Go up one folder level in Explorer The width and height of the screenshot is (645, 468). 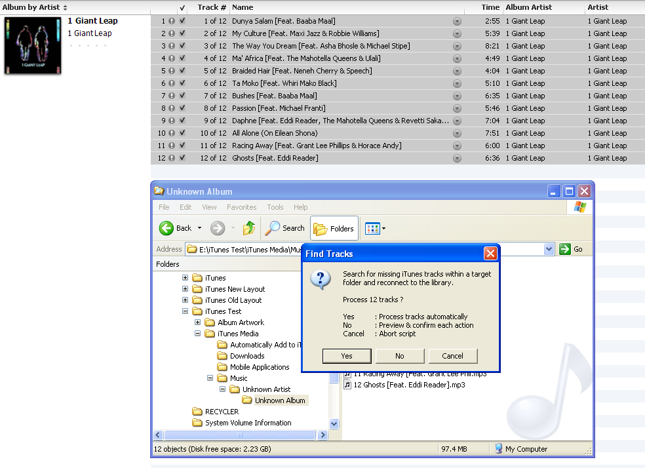[249, 228]
